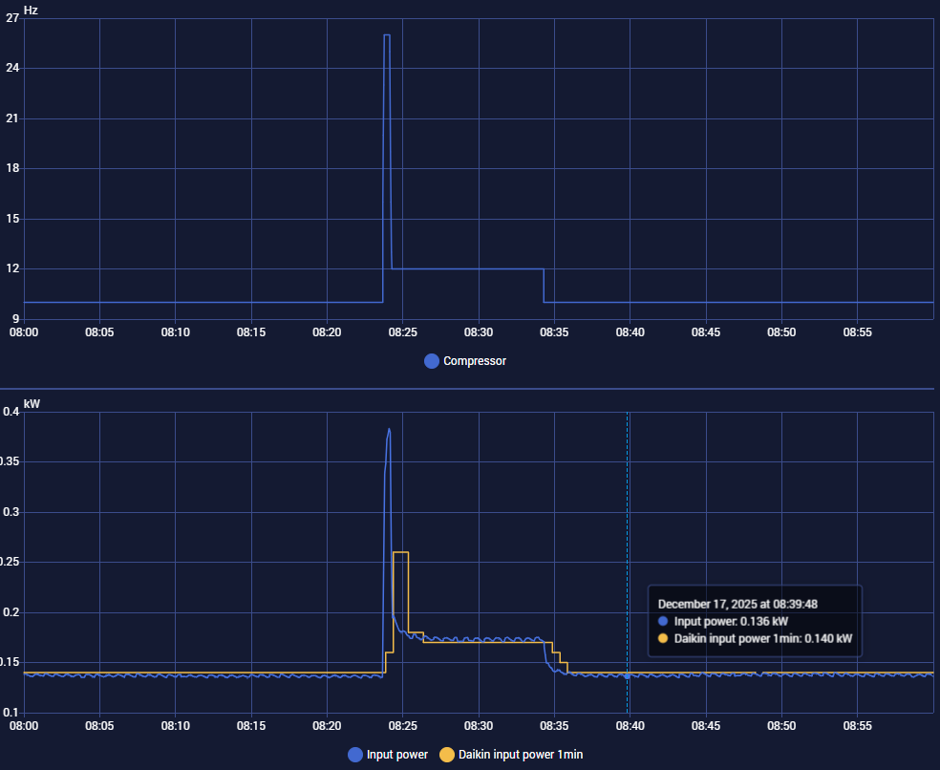Click the 'Hz' unit label on top chart

click(31, 11)
